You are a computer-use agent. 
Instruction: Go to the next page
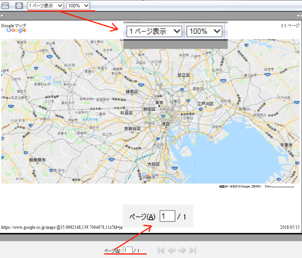click(182, 250)
